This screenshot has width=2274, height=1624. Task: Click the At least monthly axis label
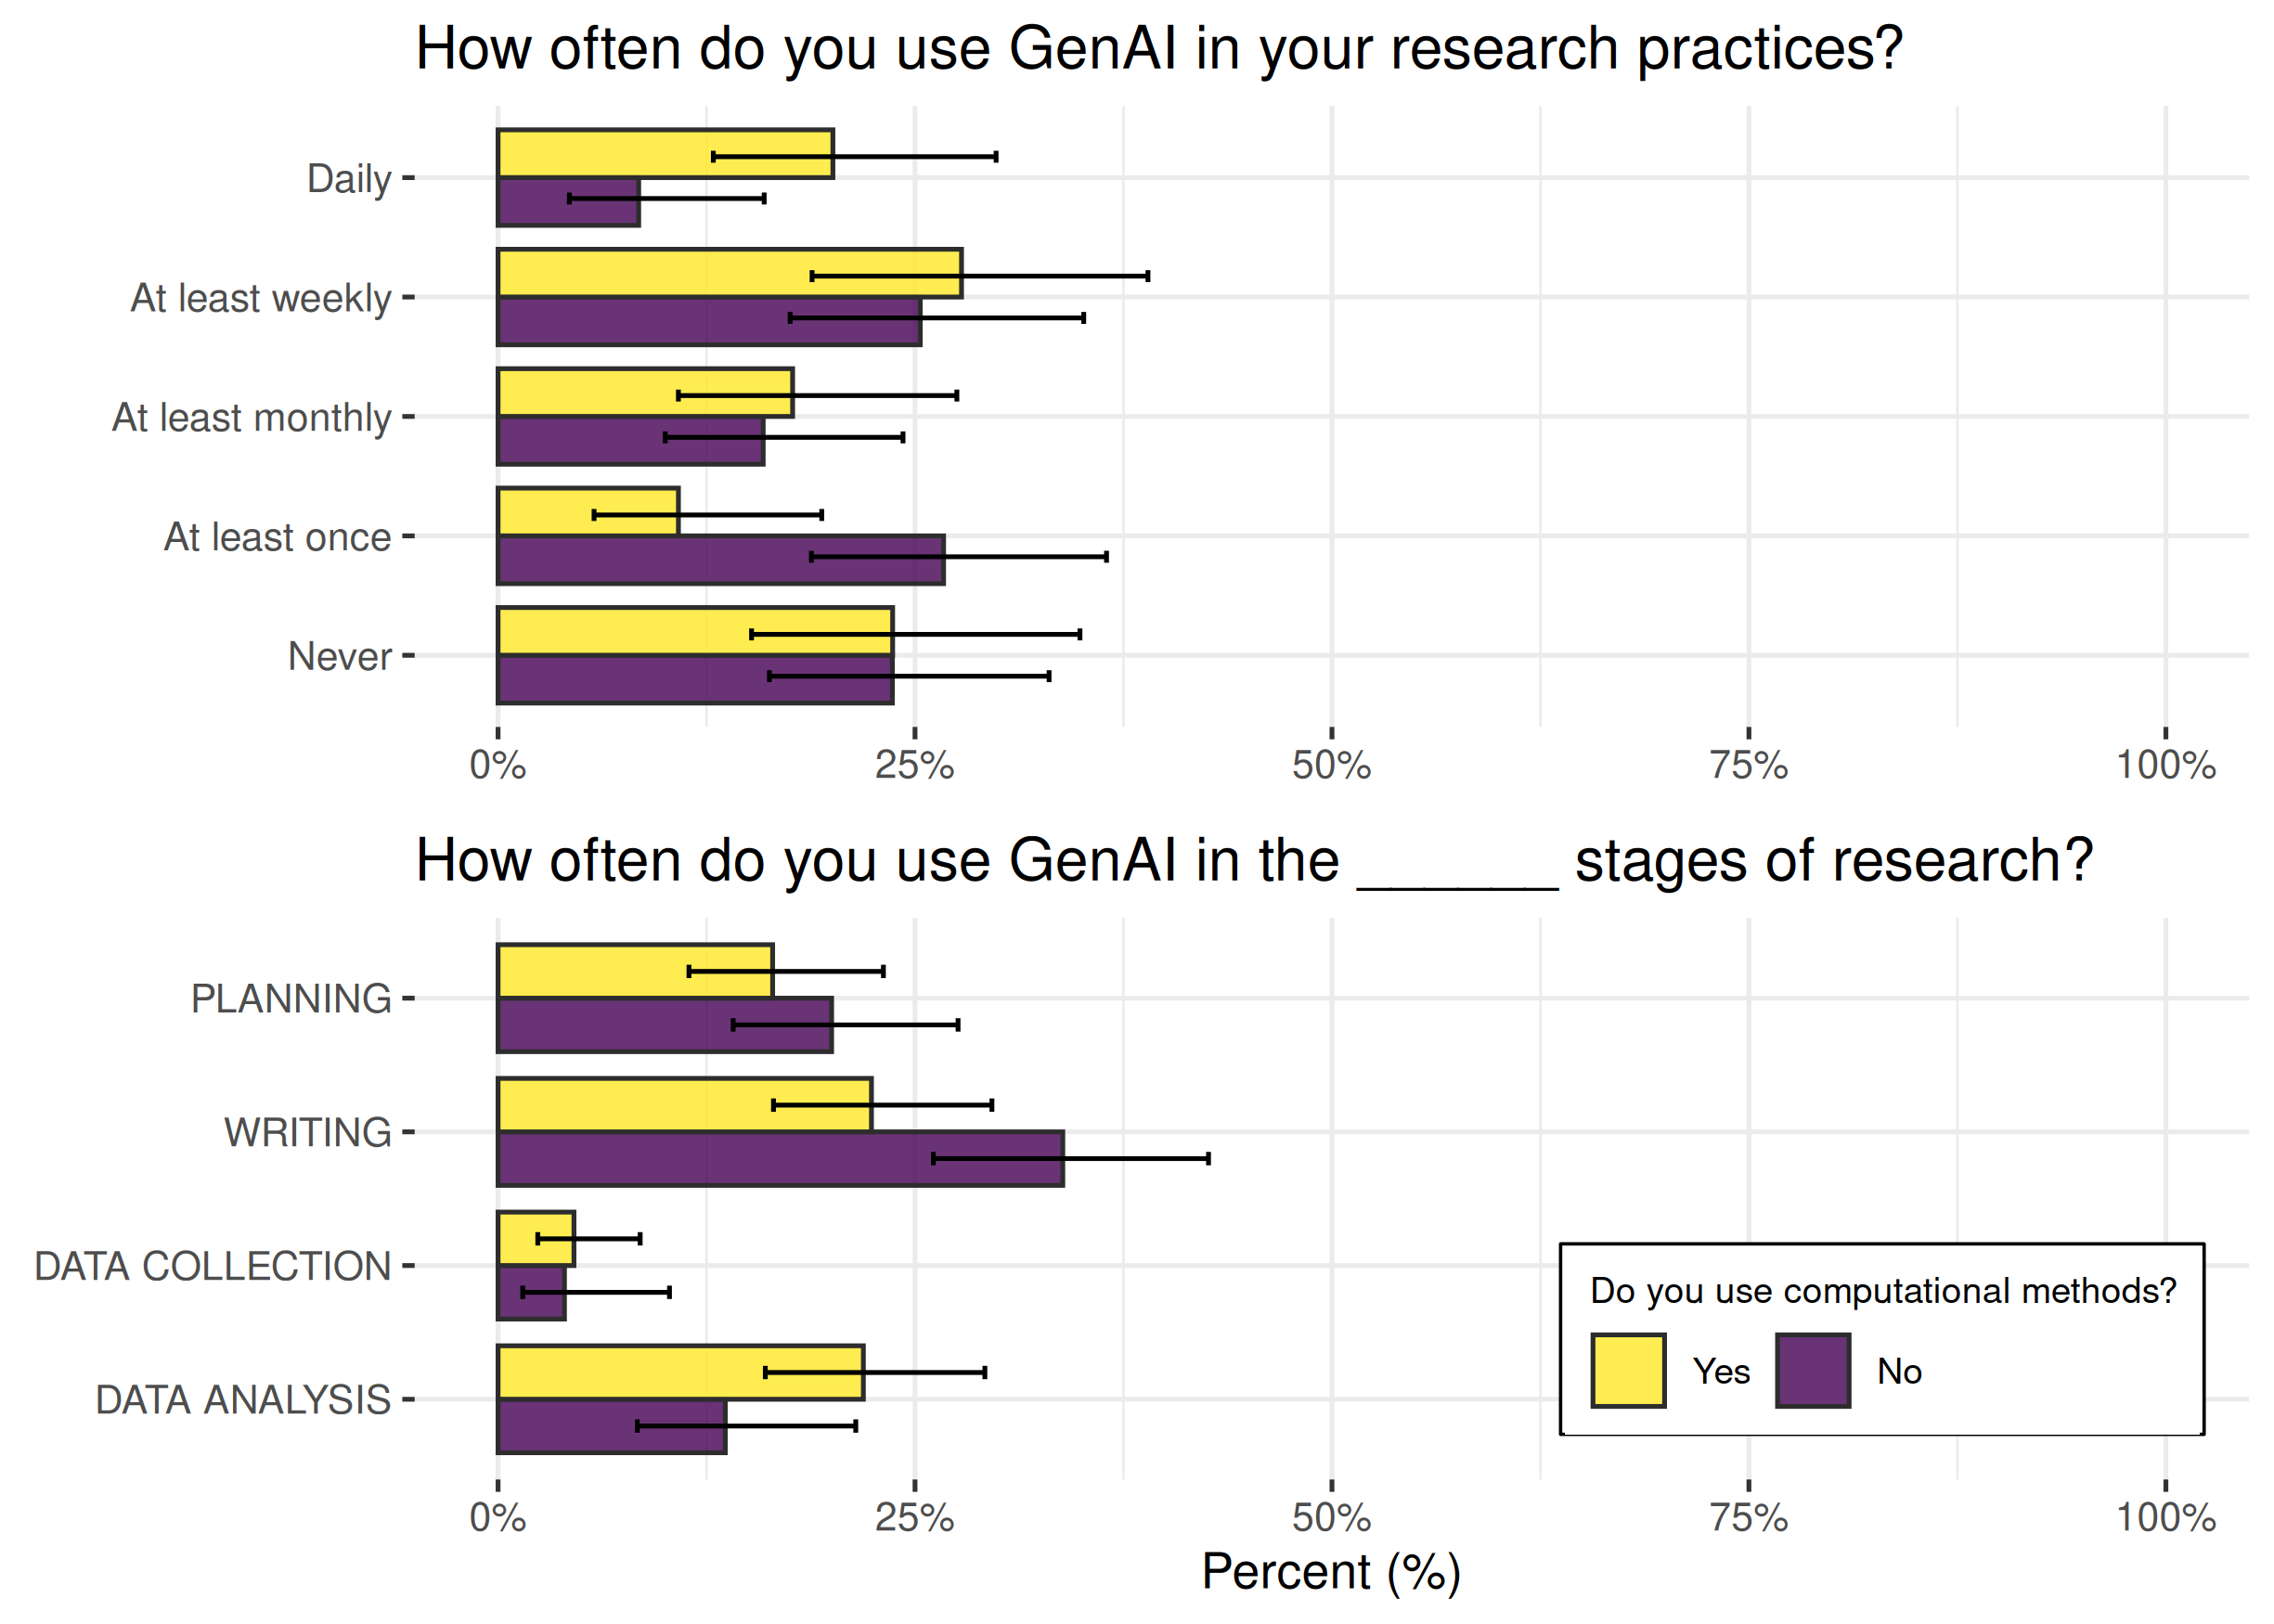coord(251,417)
